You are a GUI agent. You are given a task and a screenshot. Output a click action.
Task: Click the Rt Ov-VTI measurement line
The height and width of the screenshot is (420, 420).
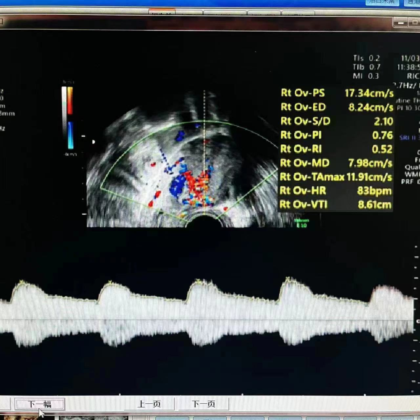pos(336,205)
